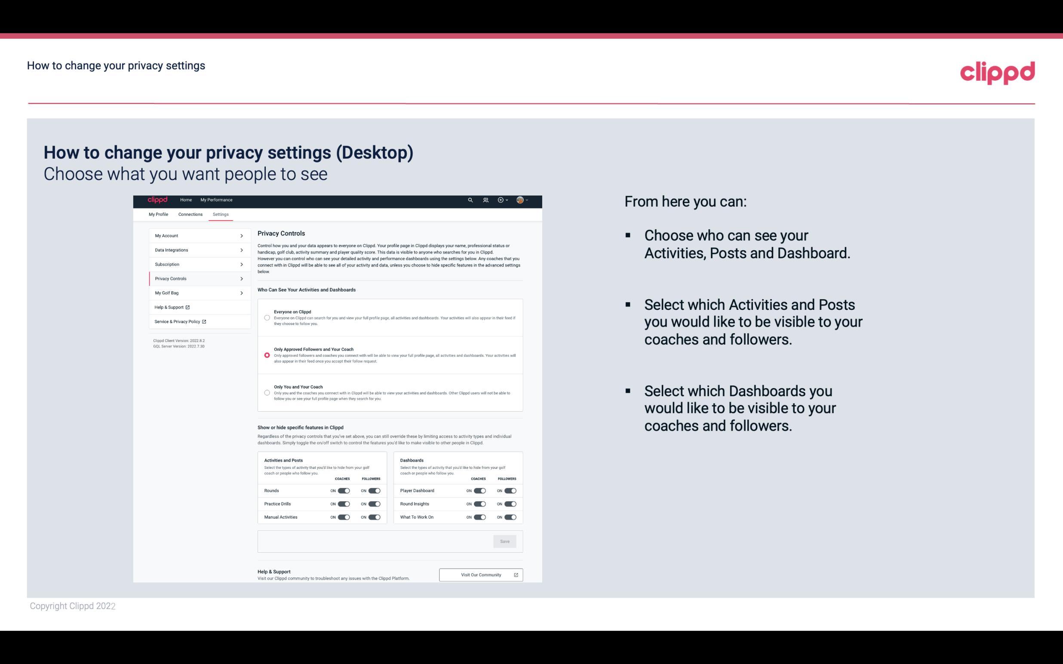The width and height of the screenshot is (1063, 664).
Task: Click Visit Our Community button in Help section
Action: (x=480, y=575)
